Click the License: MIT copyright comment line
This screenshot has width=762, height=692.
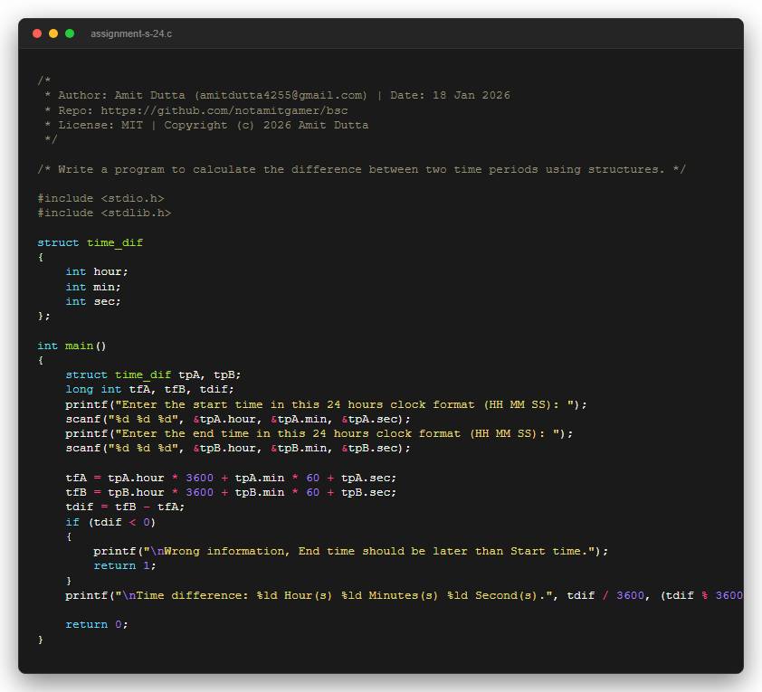[206, 126]
